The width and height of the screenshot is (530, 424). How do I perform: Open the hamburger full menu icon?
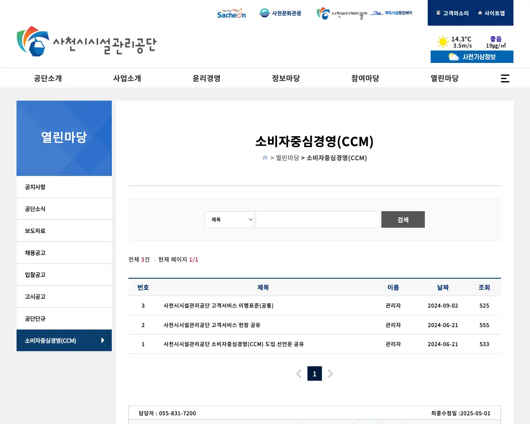coord(505,78)
